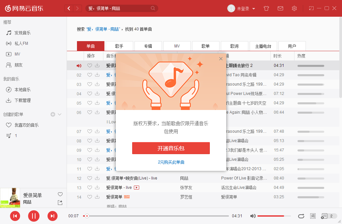The width and height of the screenshot is (342, 224).
Task: Share the currently playing song
Action: (60, 202)
